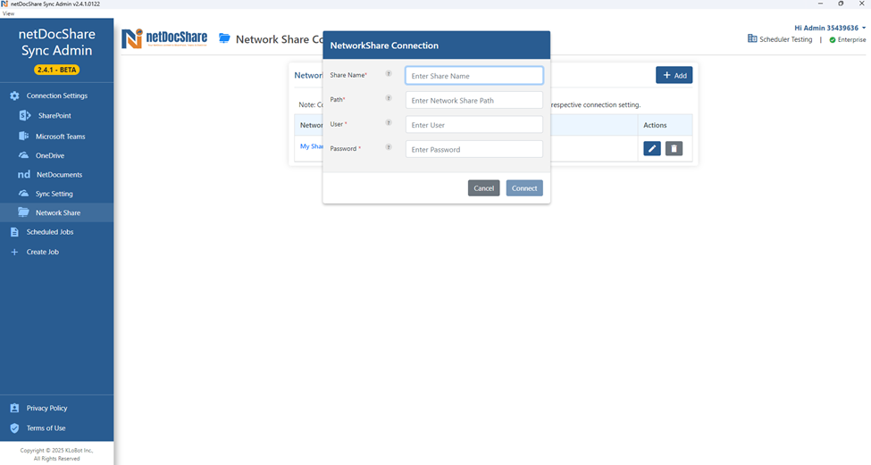Click the Scheduler Testing text
Viewport: 871px width, 465px height.
point(785,39)
